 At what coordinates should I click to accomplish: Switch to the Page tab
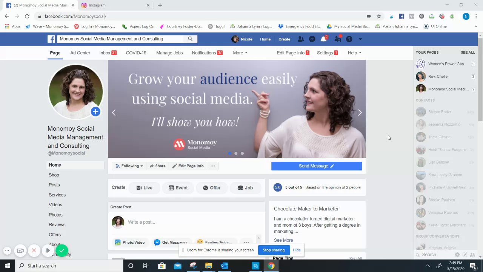[x=55, y=53]
